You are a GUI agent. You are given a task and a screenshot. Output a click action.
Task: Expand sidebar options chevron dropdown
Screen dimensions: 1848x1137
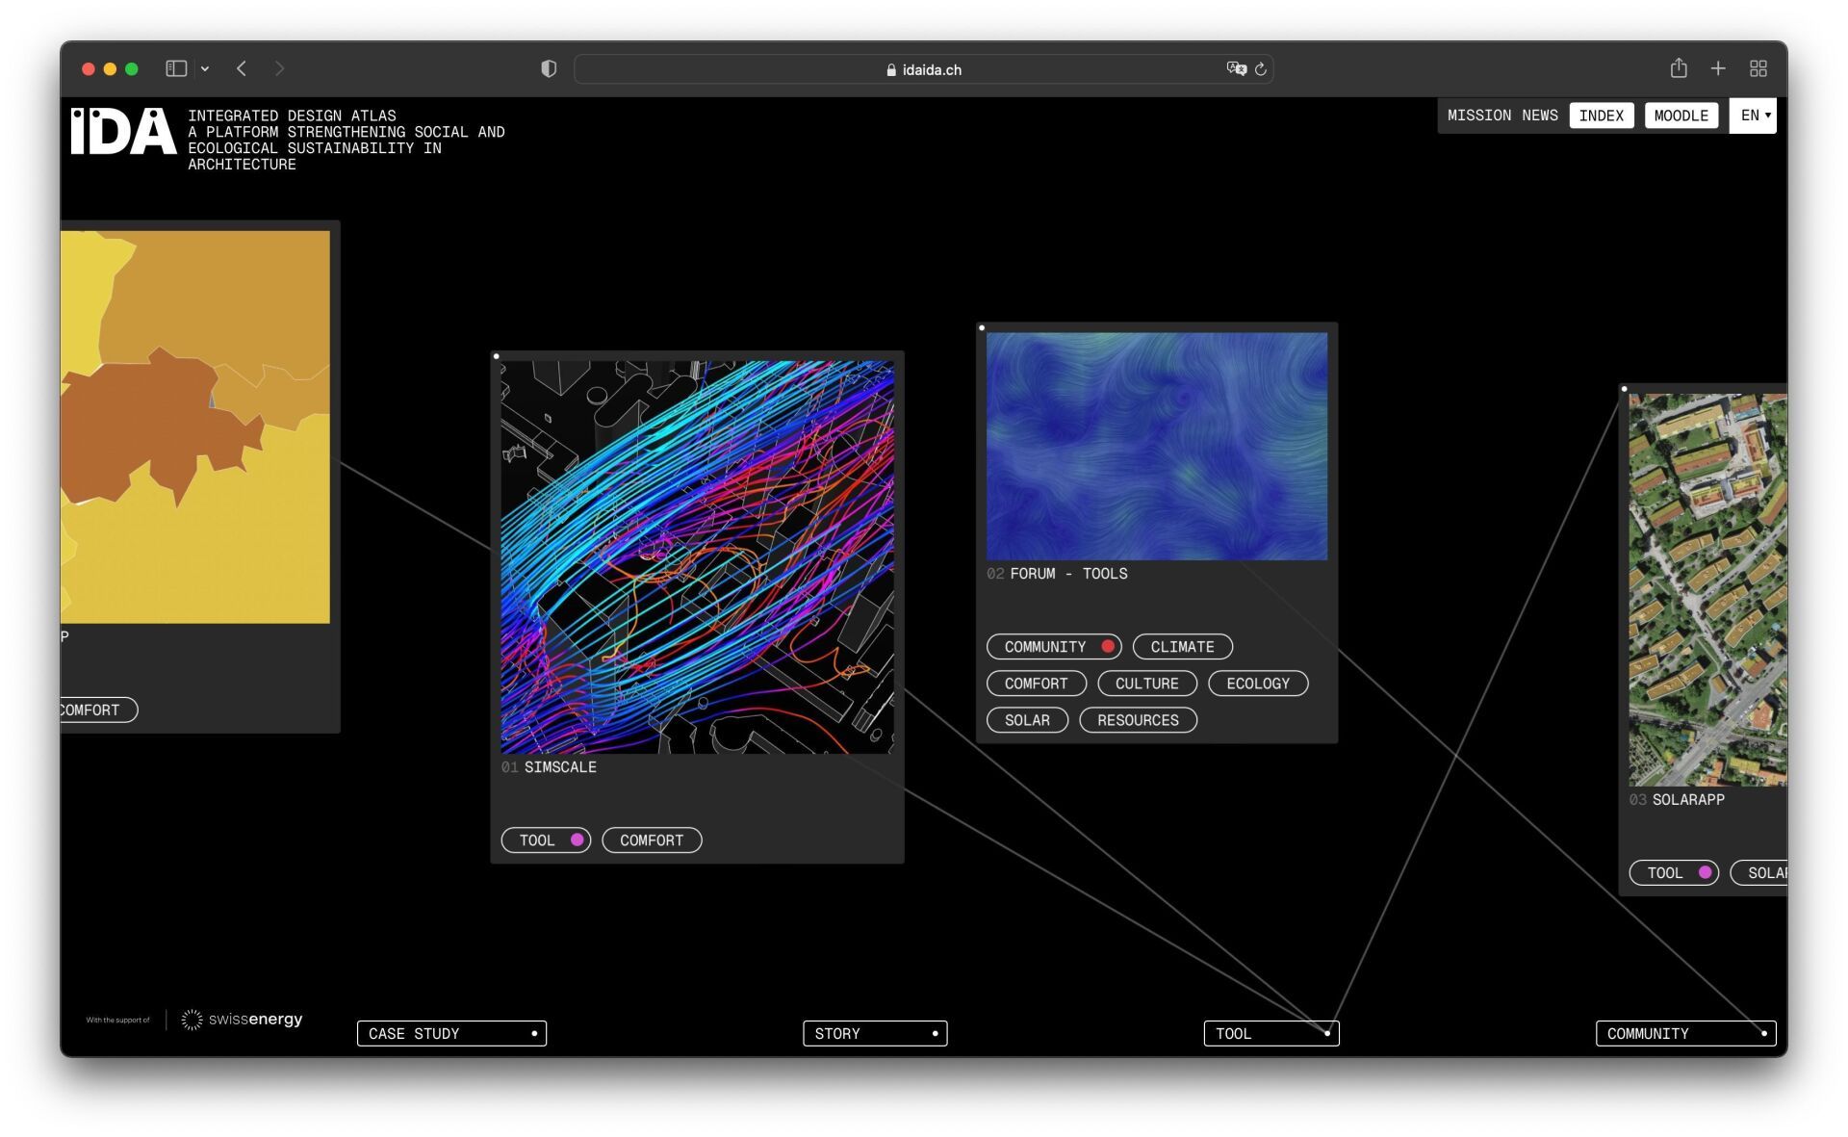click(205, 68)
